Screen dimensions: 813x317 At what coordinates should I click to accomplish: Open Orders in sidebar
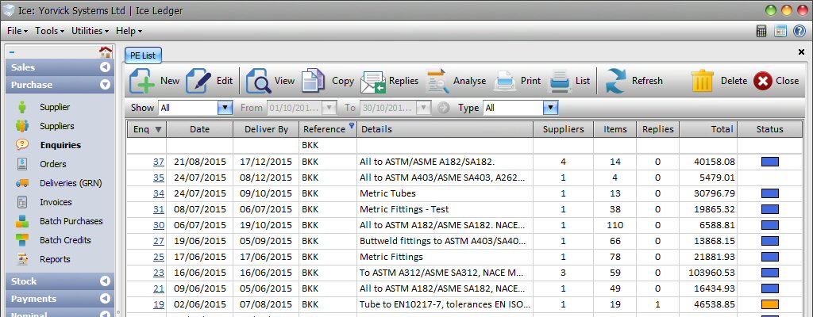(x=53, y=164)
